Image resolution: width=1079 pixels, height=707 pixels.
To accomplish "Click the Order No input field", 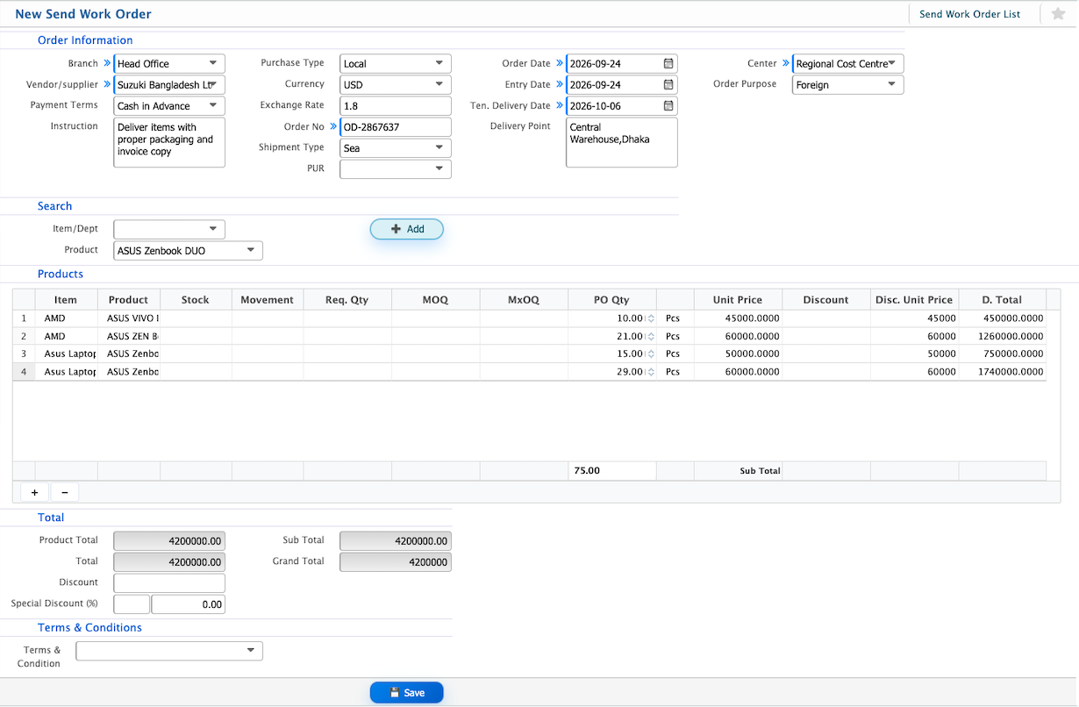I will pyautogui.click(x=396, y=127).
